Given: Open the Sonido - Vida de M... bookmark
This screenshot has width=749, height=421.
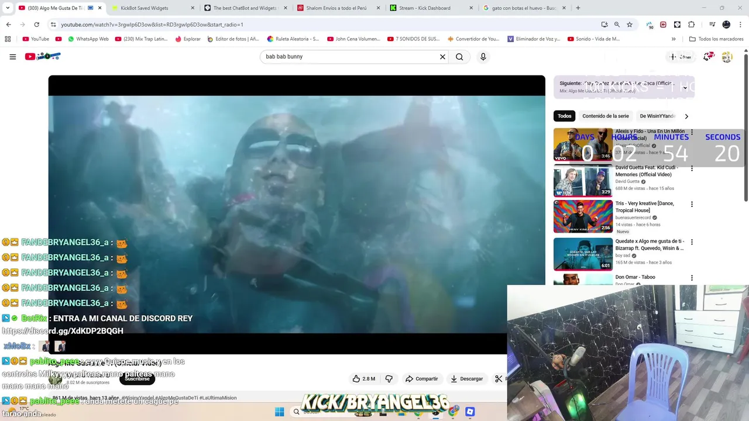Looking at the screenshot, I should pyautogui.click(x=593, y=39).
